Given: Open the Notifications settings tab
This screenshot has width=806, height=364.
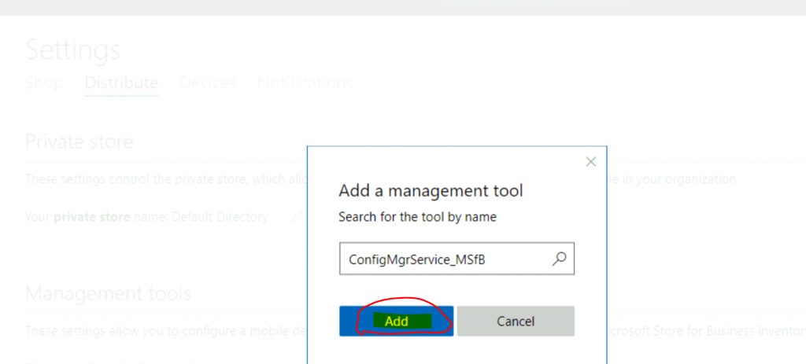Looking at the screenshot, I should (305, 83).
